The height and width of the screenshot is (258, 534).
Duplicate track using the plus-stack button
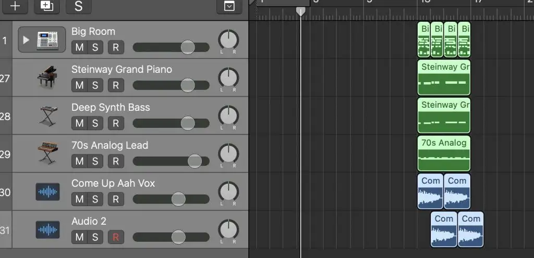tap(46, 6)
